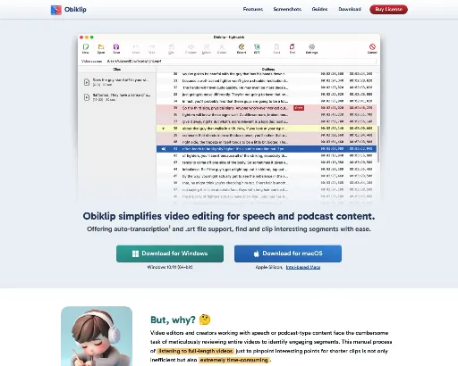Select subtitle row 33 in the list

pyautogui.click(x=267, y=95)
